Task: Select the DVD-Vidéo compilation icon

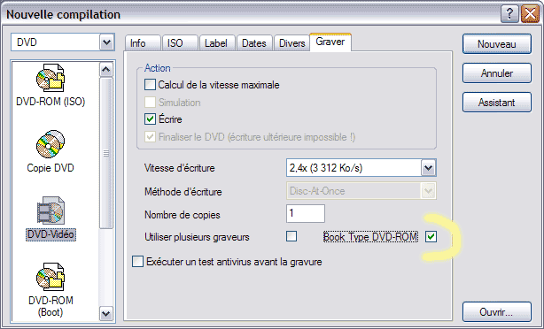Action: [51, 218]
